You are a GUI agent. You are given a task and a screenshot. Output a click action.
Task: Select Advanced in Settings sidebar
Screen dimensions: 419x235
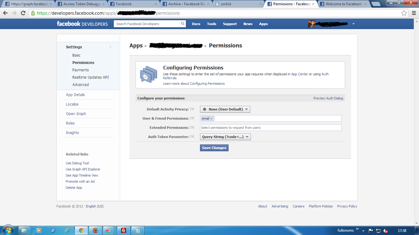coord(81,85)
